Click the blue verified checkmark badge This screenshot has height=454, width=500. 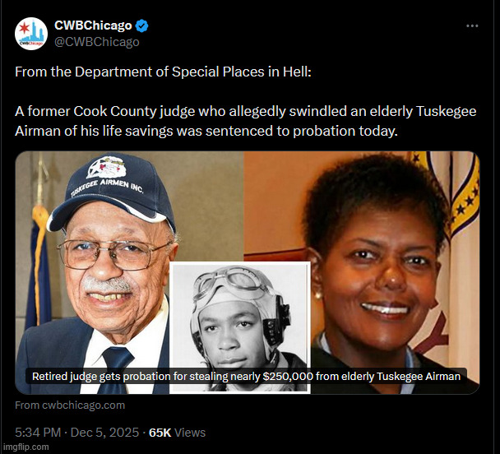[141, 25]
